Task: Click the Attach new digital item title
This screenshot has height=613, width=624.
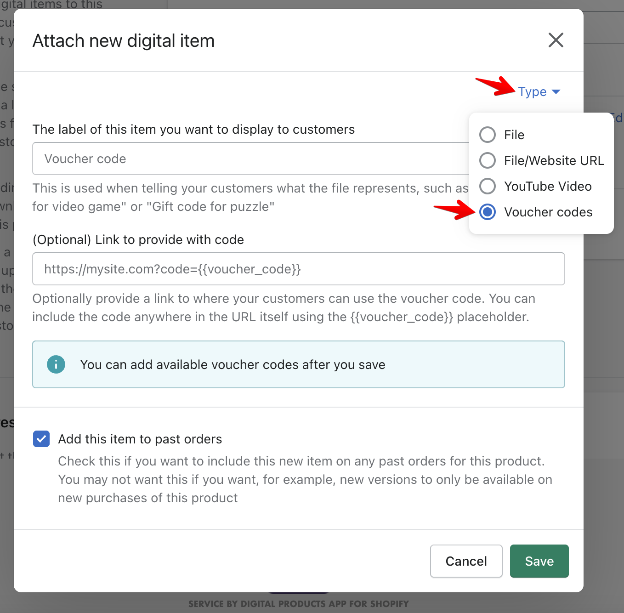Action: pos(123,40)
